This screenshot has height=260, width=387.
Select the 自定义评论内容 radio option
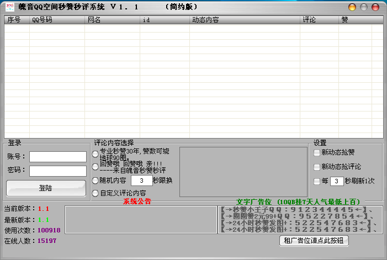pos(96,193)
